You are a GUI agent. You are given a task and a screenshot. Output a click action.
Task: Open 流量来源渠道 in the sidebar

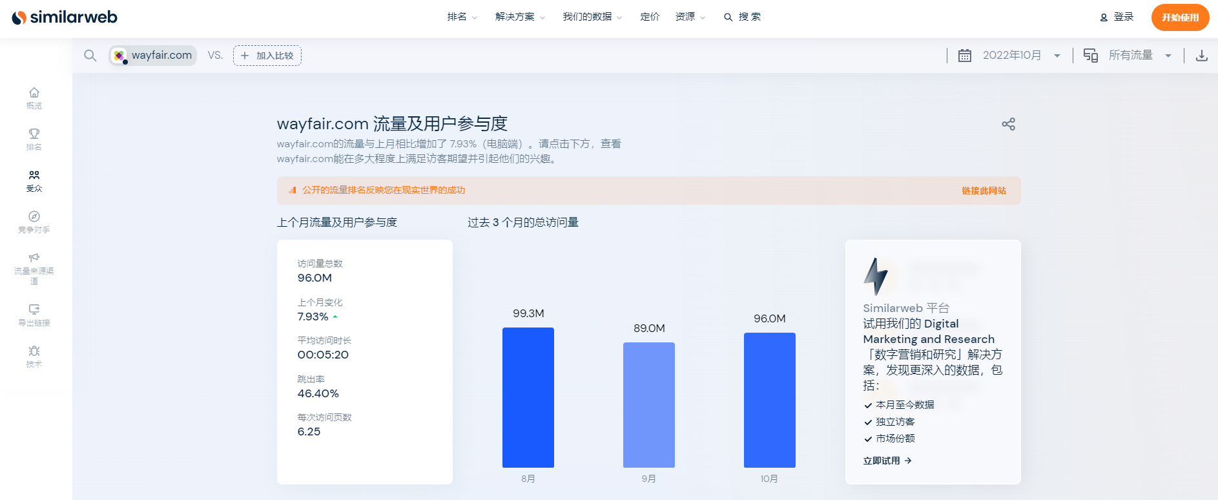[x=34, y=268]
